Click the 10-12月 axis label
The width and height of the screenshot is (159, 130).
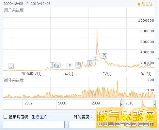tap(145, 74)
